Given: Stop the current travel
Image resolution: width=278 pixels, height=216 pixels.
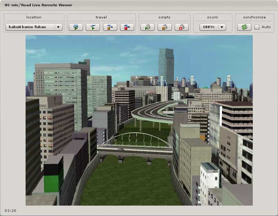Looking at the screenshot, I should [x=127, y=27].
